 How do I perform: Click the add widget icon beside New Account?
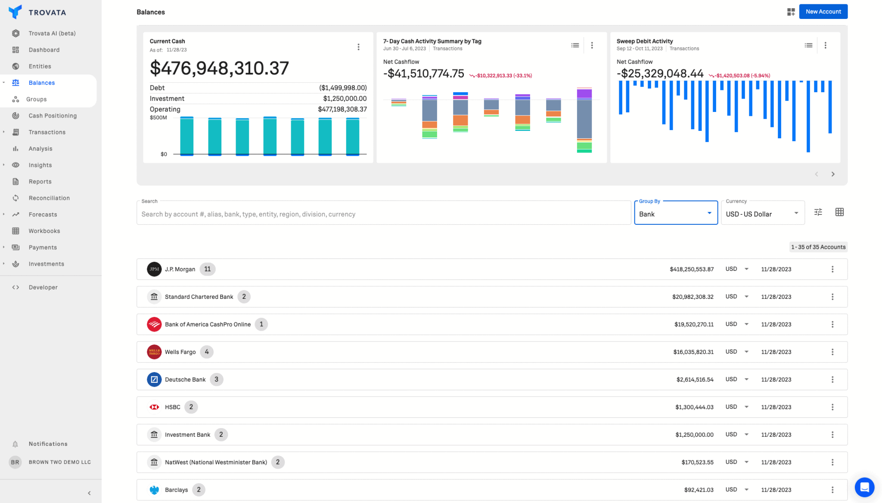(791, 12)
